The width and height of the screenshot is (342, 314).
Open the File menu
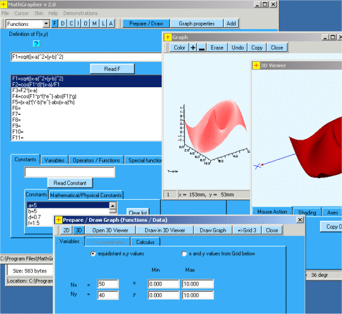click(x=5, y=13)
